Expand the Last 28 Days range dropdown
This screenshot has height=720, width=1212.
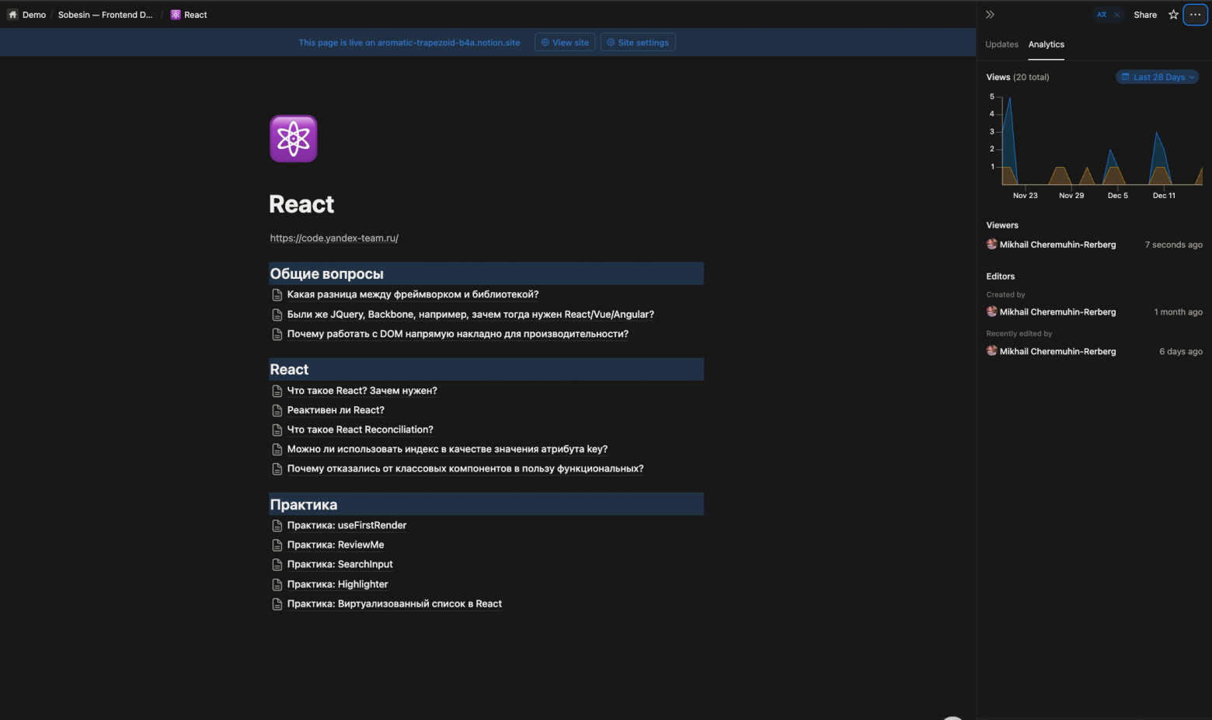click(1158, 77)
